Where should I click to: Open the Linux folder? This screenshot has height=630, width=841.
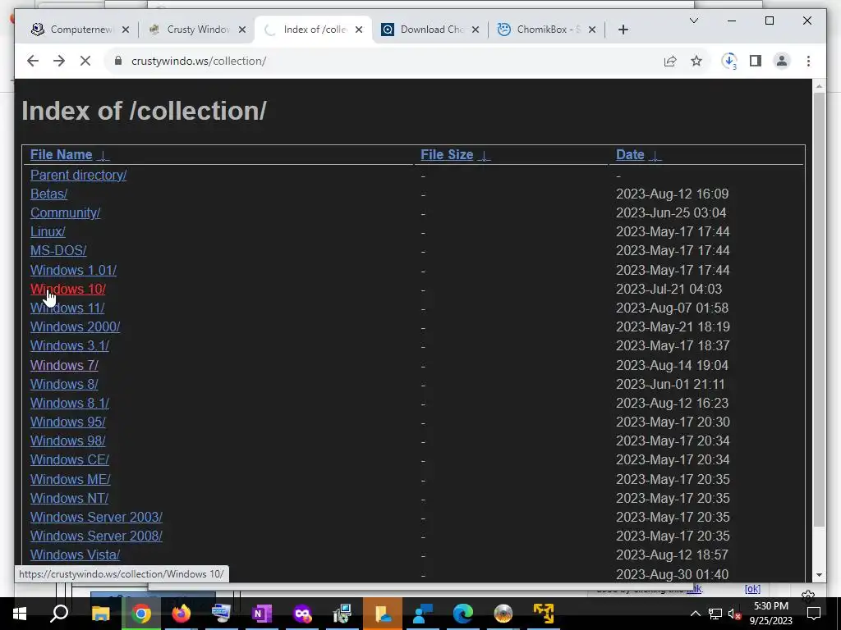click(x=48, y=231)
